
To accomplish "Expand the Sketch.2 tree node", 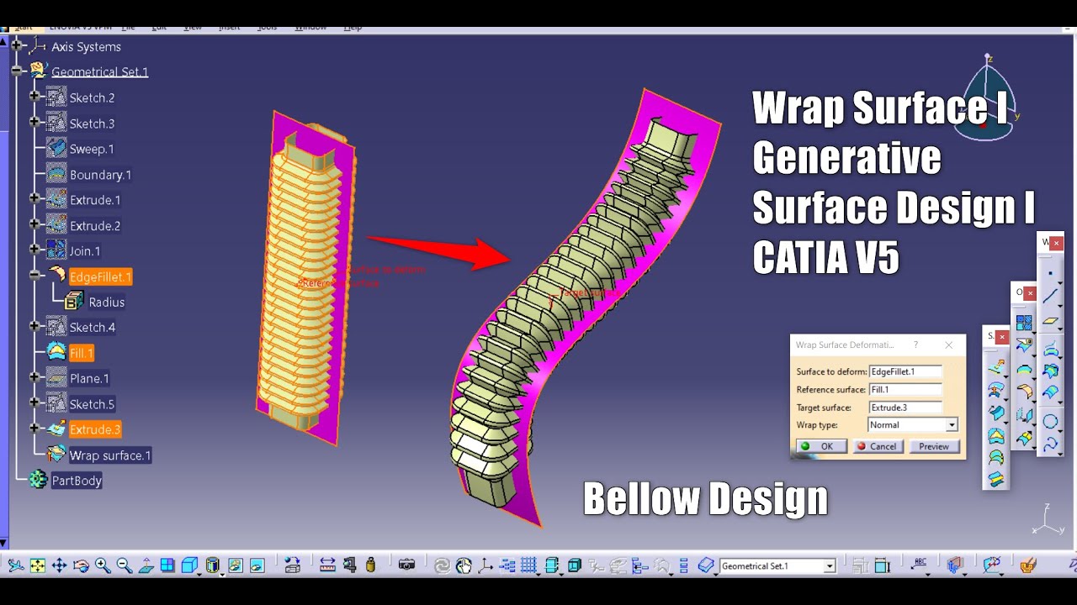I will 34,97.
